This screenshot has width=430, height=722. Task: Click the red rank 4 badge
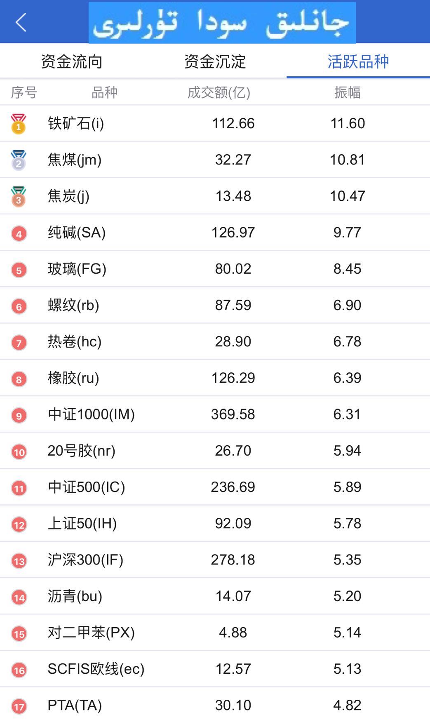click(x=19, y=234)
